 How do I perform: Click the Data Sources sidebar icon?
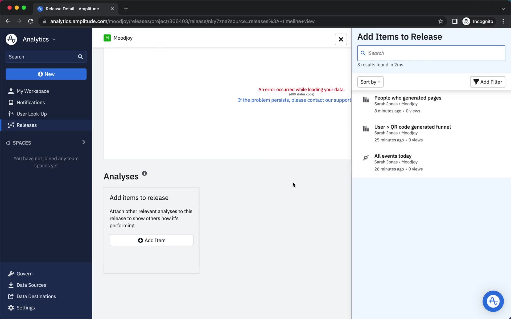(x=11, y=285)
